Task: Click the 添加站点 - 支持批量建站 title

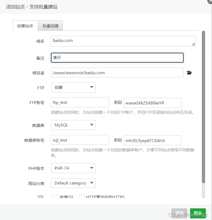Action: (32, 7)
